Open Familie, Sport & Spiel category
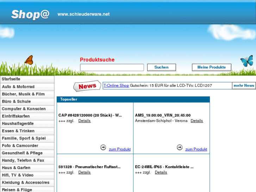 (x=27, y=138)
